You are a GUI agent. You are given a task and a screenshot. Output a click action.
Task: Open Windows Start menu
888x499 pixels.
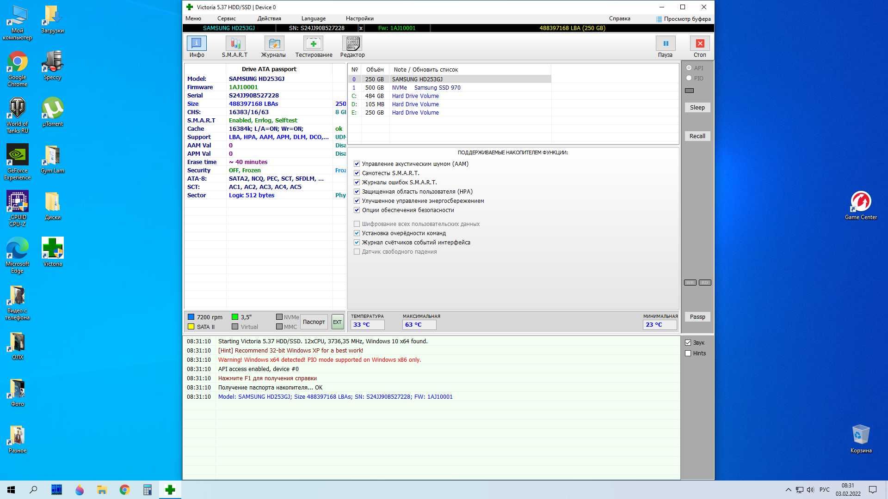(11, 490)
